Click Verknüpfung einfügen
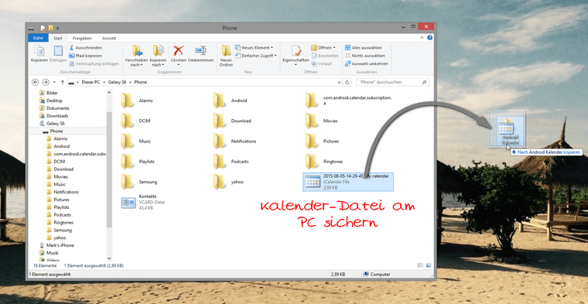The image size is (588, 304). [94, 63]
